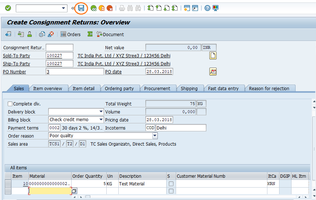Viewport: 316px width, 200px height.
Task: Switch to the Ordering party tab
Action: coord(119,88)
